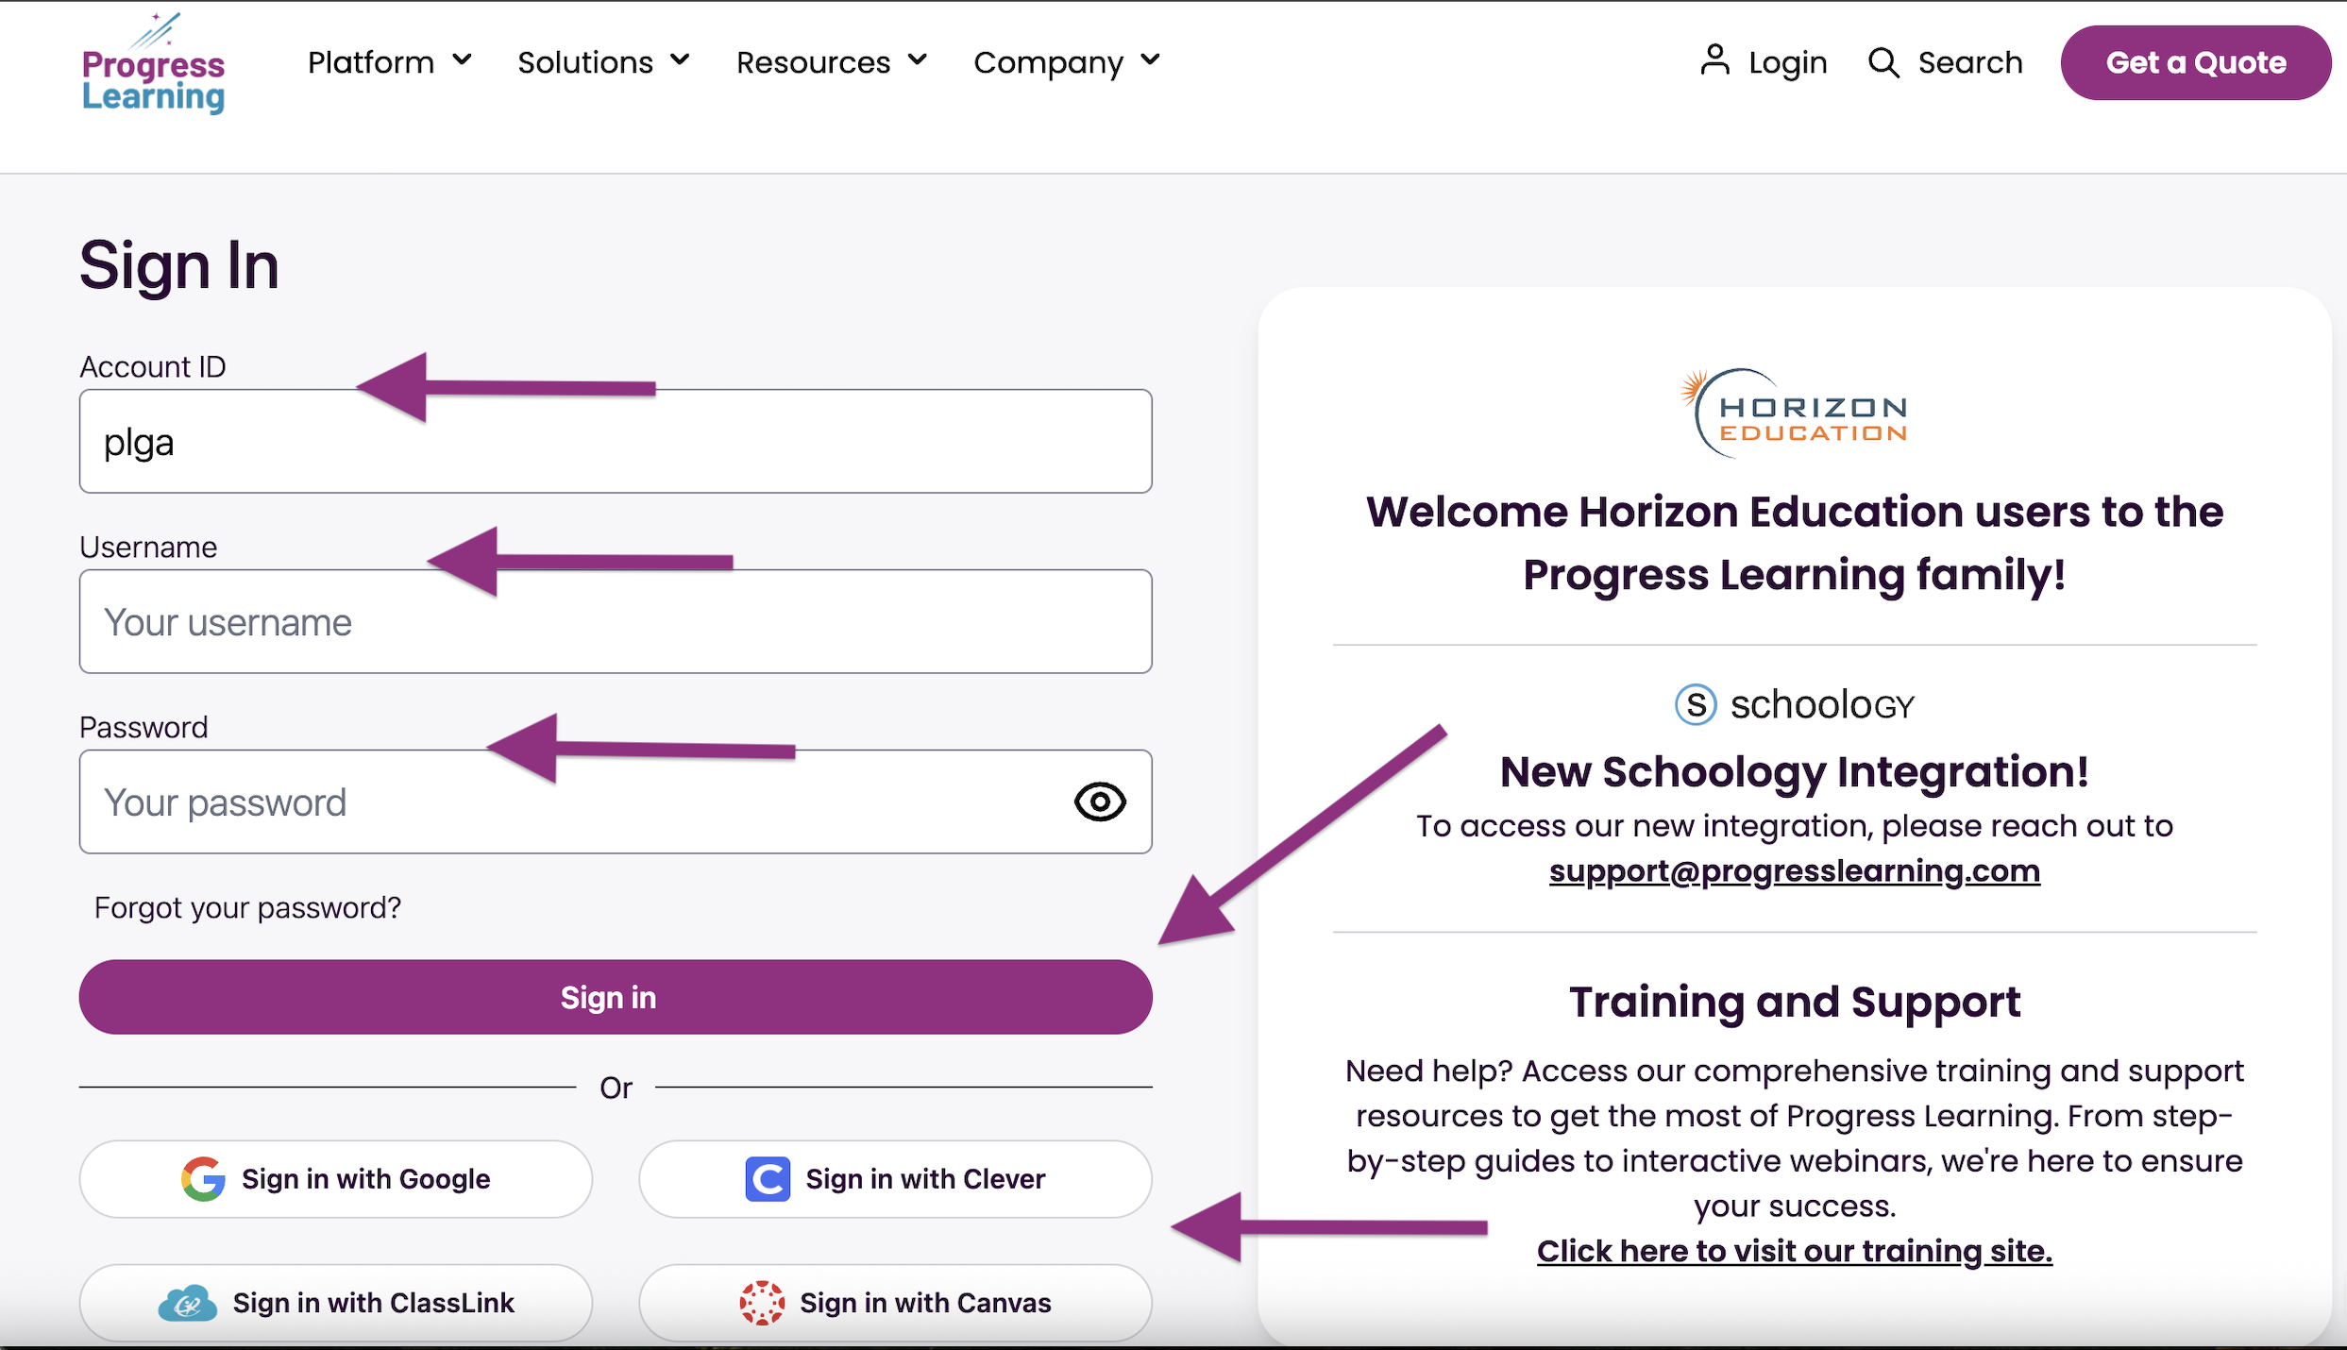The image size is (2347, 1350).
Task: Click the Sign In heading
Action: (x=179, y=265)
